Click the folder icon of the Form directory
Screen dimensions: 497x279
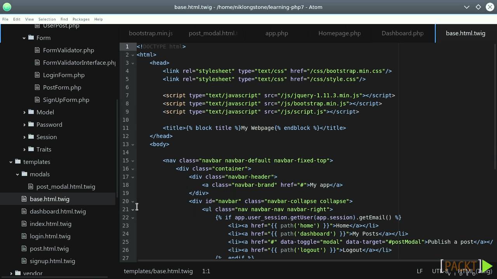pos(31,38)
